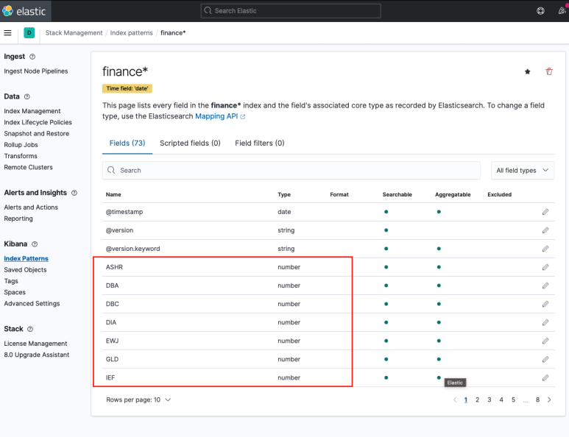Click the Stack section help icon
Viewport: 569px width, 437px height.
point(30,329)
